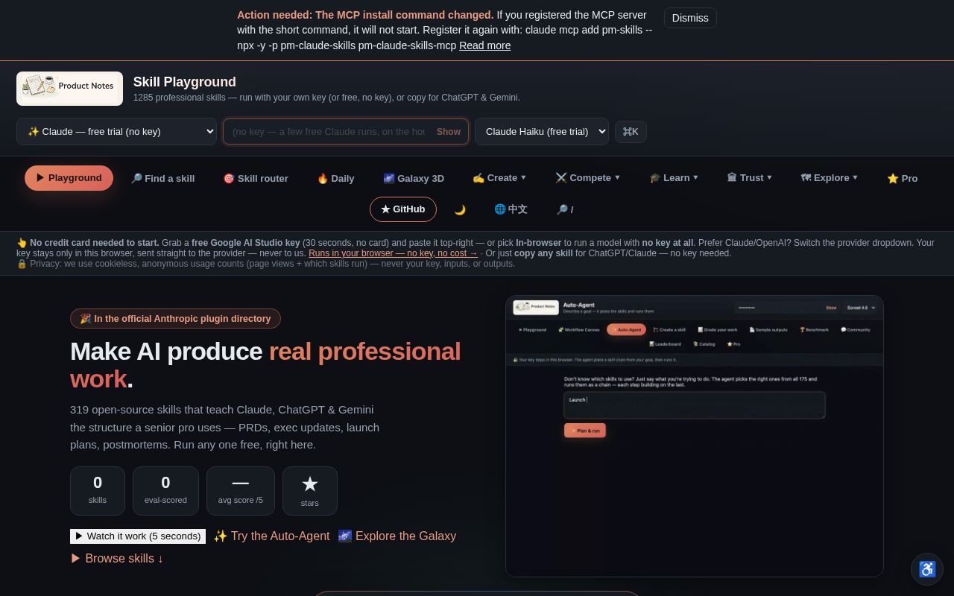Open the provider dropdown showing Claude free trial
Viewport: 954px width, 596px height.
116,132
